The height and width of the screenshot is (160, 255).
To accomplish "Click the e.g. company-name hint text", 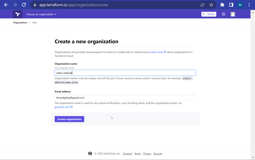I will (64, 68).
